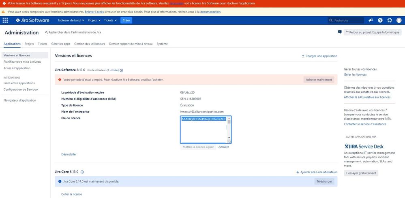The width and height of the screenshot is (405, 198).
Task: Switch to the Projets admin tab
Action: coord(29,44)
